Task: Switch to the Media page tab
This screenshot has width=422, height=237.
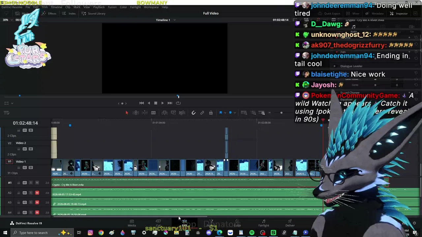Action: [x=132, y=223]
